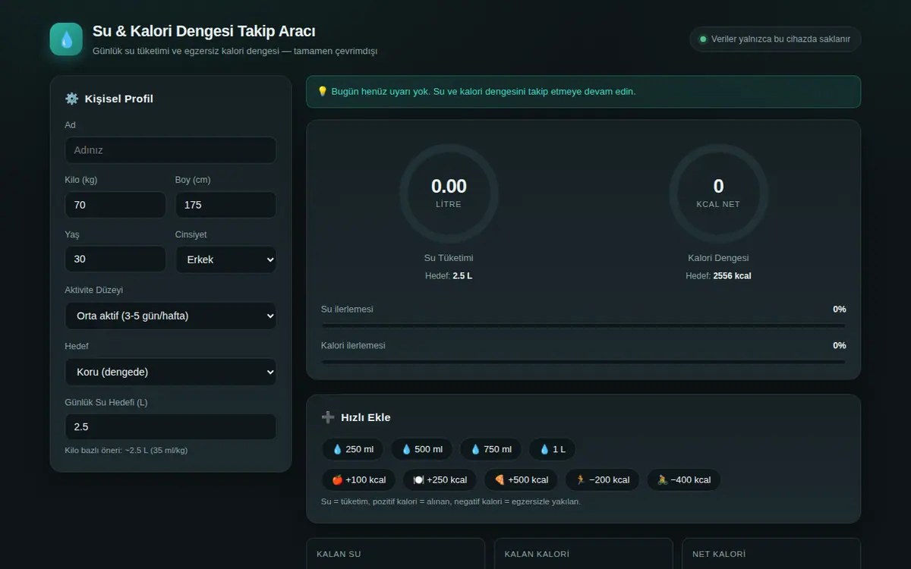Click the subtitle under the app title

[x=235, y=52]
